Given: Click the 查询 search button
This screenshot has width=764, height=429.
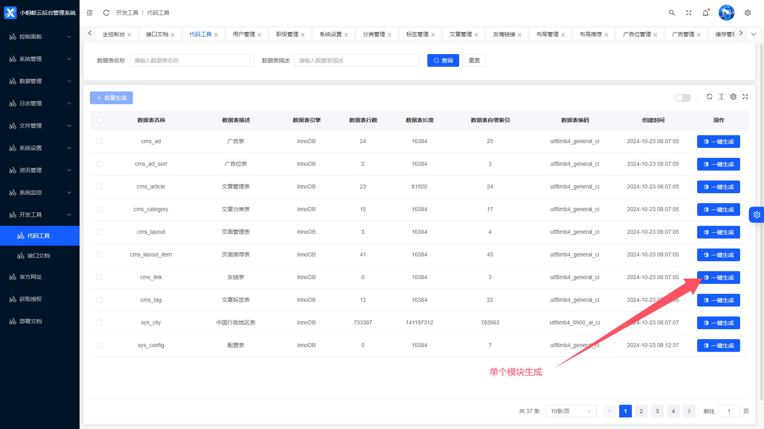Looking at the screenshot, I should click(443, 60).
